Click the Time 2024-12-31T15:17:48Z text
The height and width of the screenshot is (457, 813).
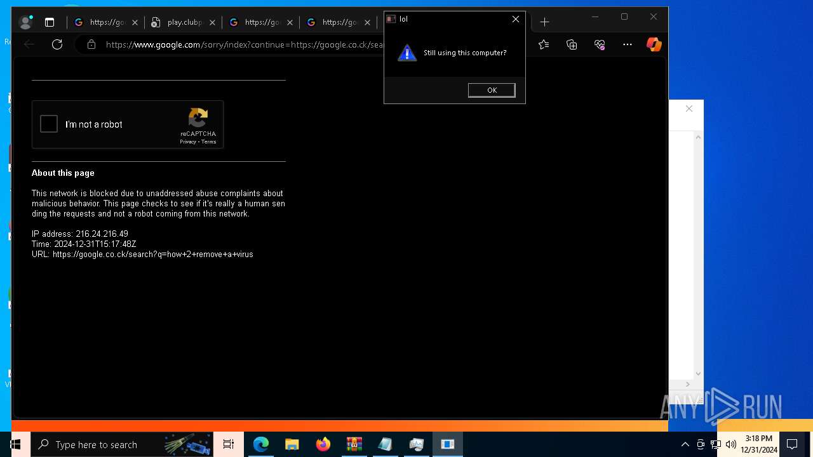[x=84, y=244]
